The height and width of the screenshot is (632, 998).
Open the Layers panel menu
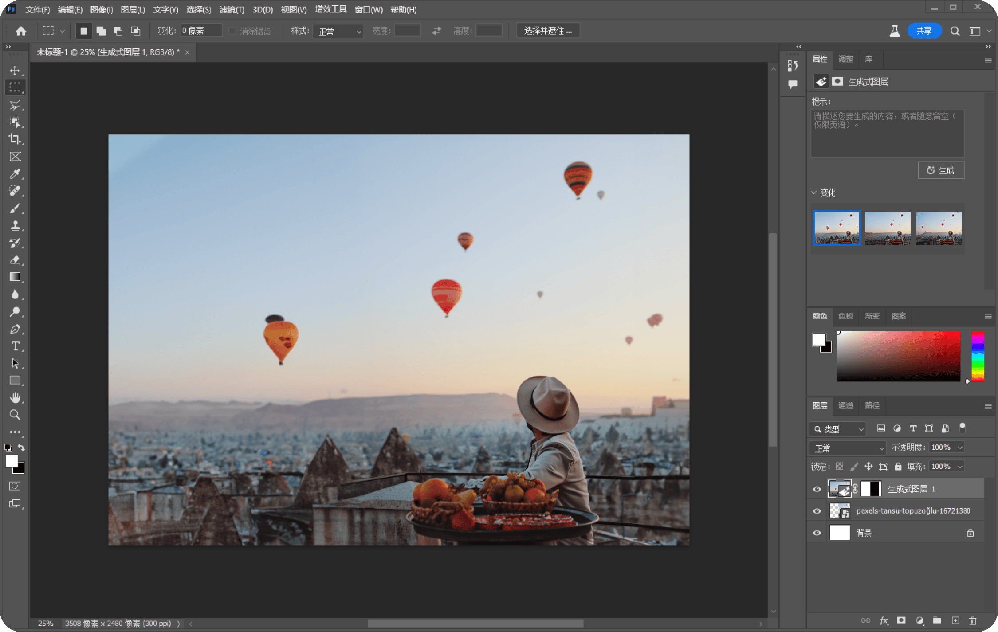coord(988,406)
